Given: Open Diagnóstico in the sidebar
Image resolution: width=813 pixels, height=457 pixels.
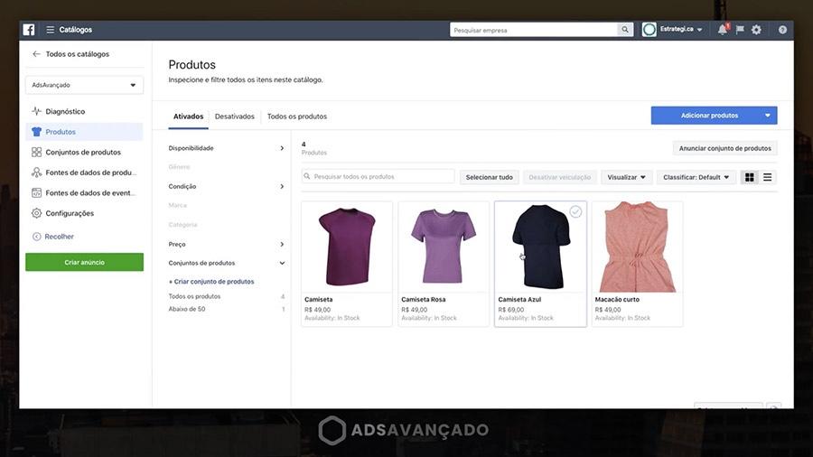Looking at the screenshot, I should pos(84,111).
